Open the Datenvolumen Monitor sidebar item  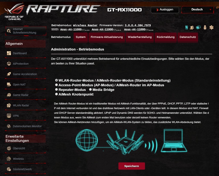point(26,126)
